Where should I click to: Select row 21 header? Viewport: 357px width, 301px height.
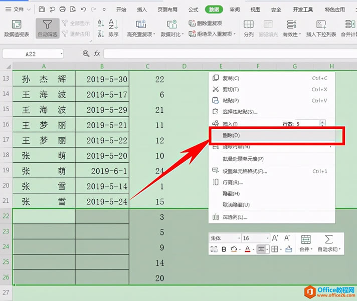[6, 201]
